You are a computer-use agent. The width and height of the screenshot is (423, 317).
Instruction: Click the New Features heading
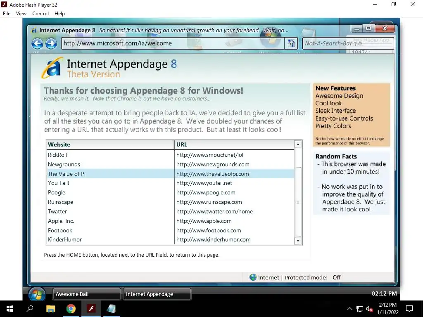pos(335,88)
